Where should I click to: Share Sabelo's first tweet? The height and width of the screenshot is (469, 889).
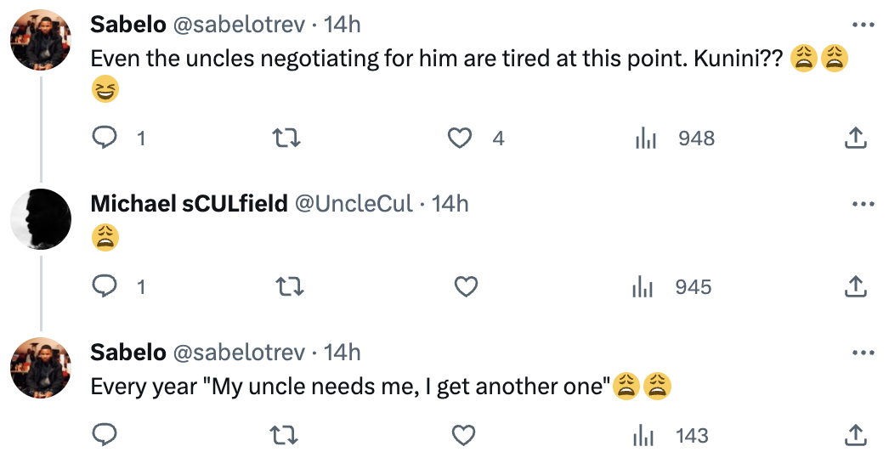856,138
